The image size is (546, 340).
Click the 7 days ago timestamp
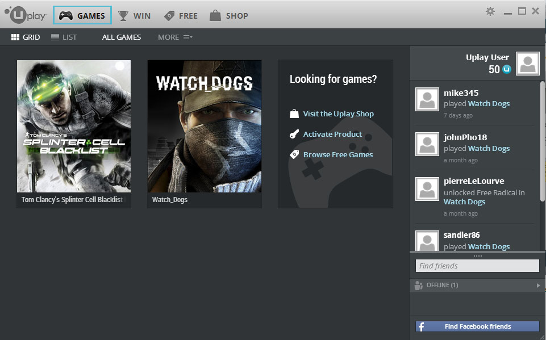coord(458,116)
